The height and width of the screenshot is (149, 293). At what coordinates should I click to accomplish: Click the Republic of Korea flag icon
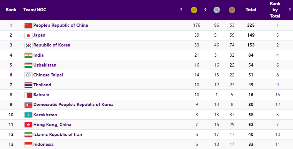pos(28,45)
